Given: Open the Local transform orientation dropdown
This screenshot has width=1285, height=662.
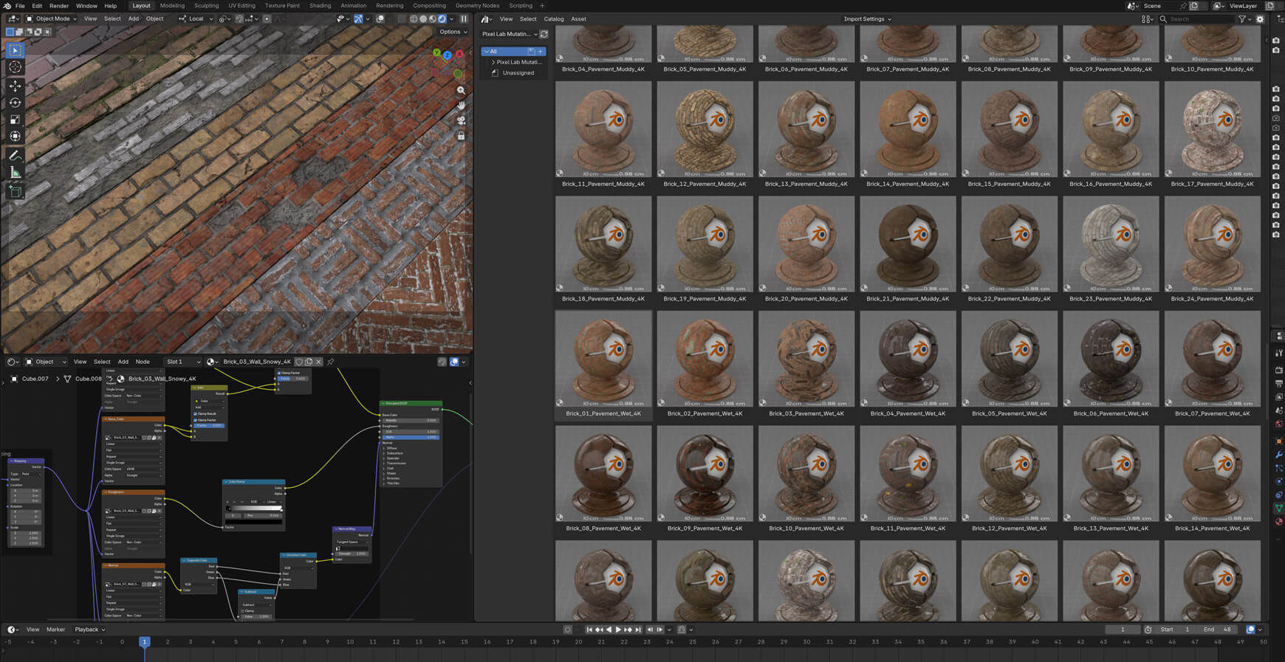Looking at the screenshot, I should [x=194, y=19].
